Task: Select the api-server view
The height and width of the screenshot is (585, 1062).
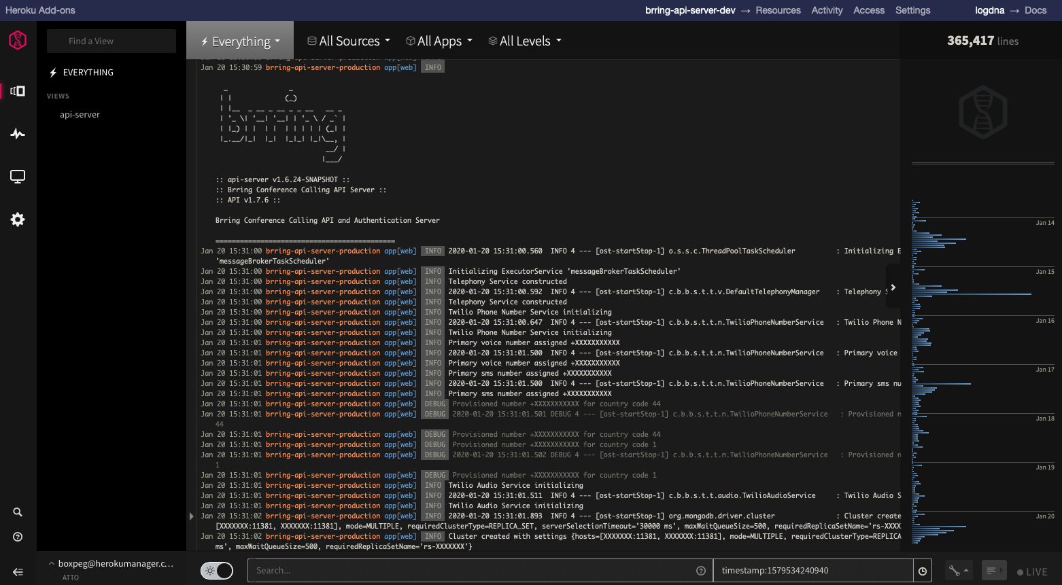Action: [80, 115]
